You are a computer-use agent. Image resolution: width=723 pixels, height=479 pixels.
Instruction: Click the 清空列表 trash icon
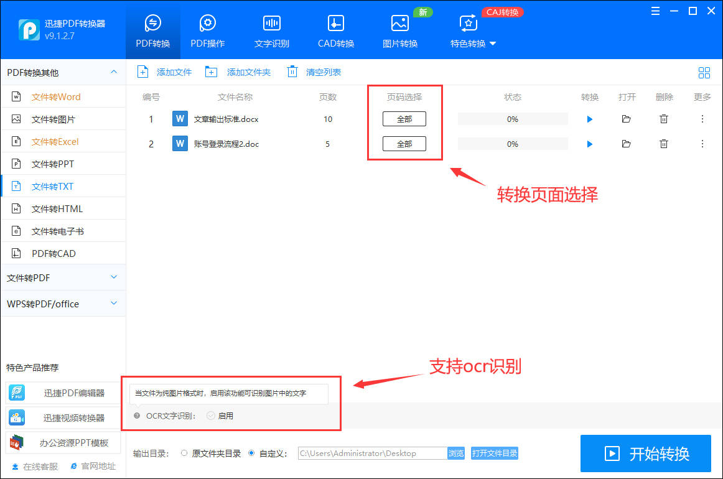pos(292,72)
